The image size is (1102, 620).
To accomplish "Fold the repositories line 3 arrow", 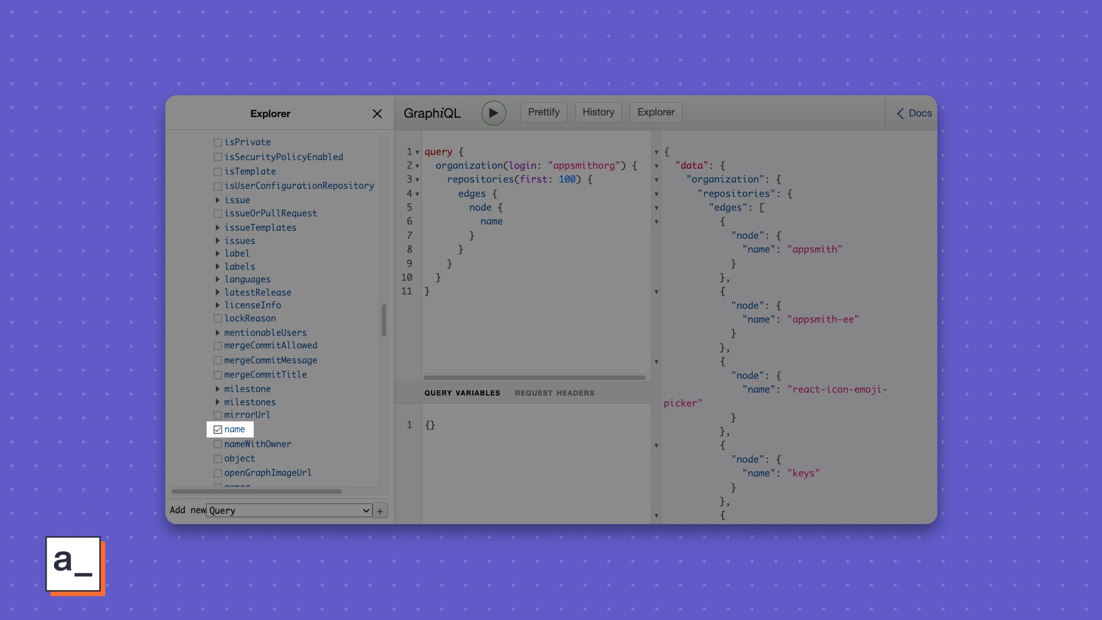I will click(417, 180).
